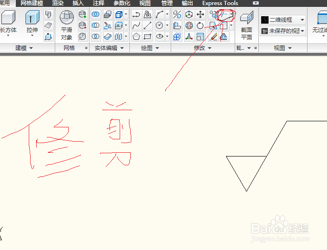Expand the 绘图 panel title

[x=150, y=48]
